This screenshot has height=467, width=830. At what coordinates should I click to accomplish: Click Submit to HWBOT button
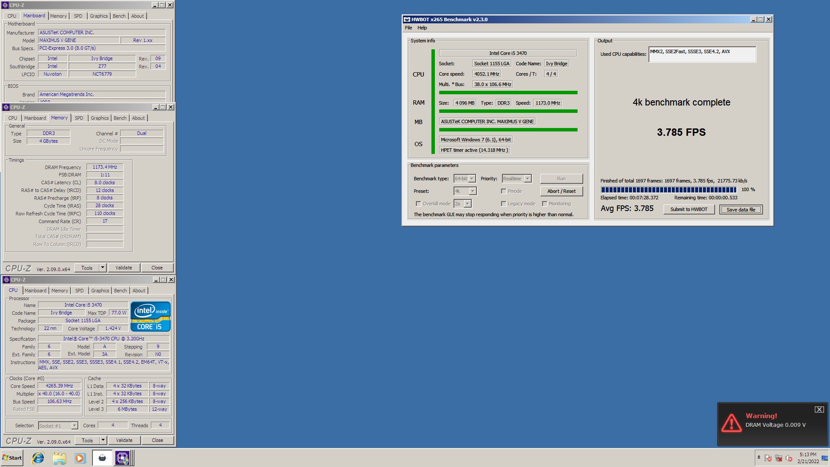(689, 209)
